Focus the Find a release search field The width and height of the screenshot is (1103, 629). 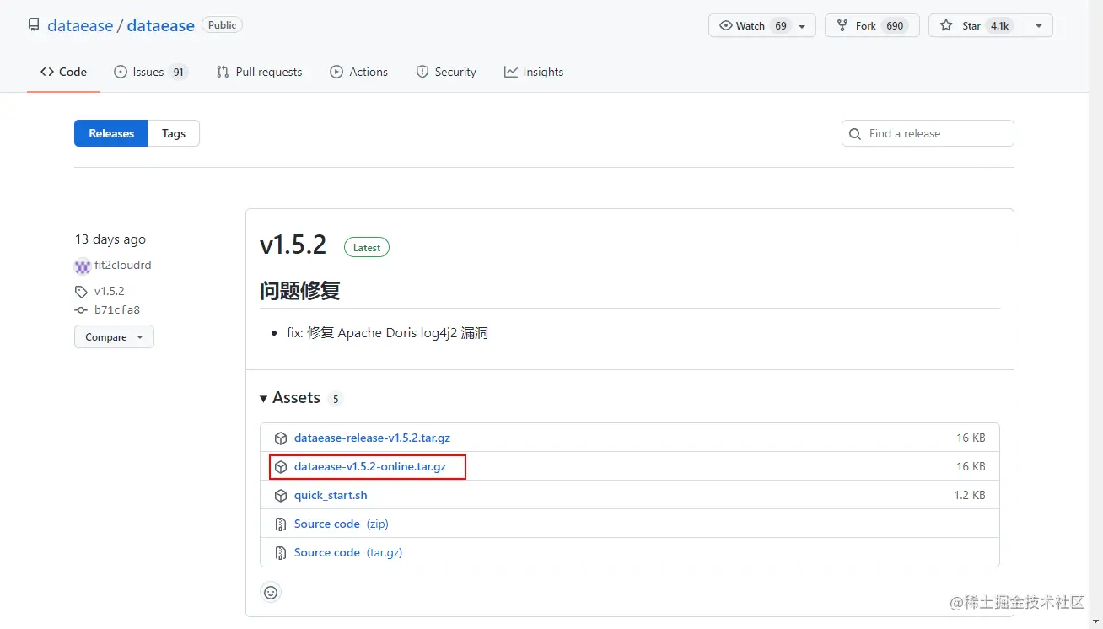pyautogui.click(x=928, y=133)
